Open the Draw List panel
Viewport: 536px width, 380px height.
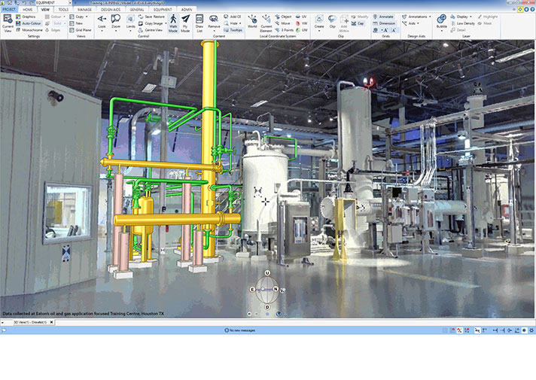[x=199, y=21]
